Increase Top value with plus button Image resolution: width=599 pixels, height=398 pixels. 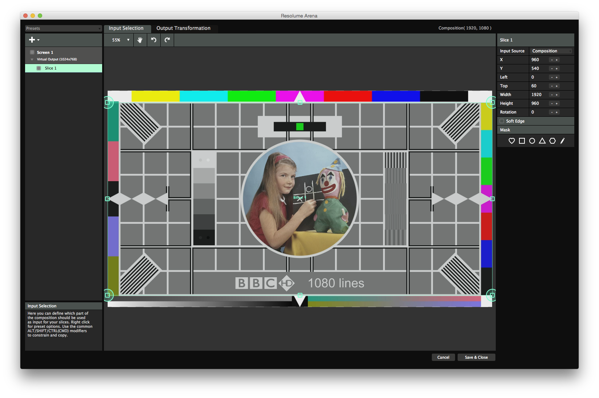pyautogui.click(x=556, y=86)
